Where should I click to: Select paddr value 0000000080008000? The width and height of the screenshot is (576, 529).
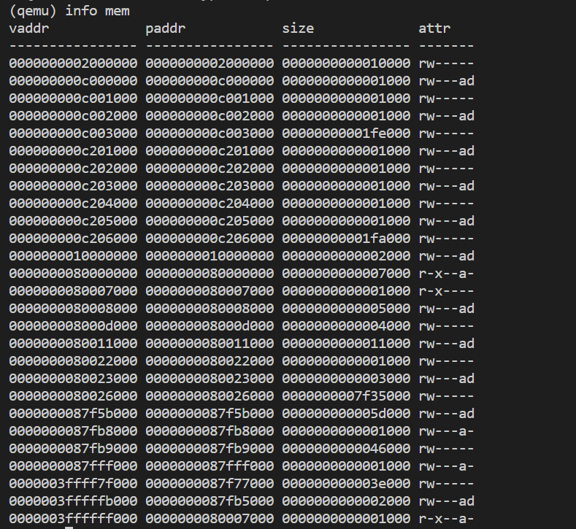click(210, 309)
